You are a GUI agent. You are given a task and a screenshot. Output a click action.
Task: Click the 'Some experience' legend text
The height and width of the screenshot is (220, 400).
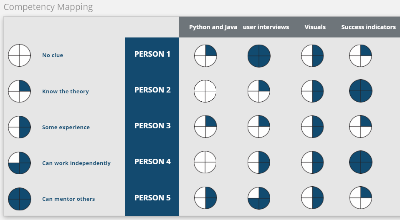click(66, 127)
